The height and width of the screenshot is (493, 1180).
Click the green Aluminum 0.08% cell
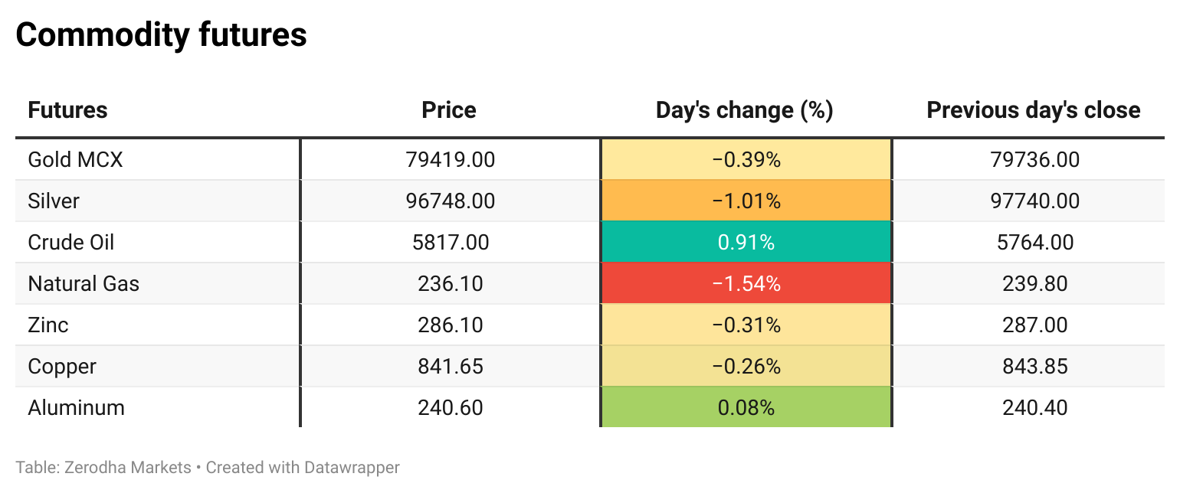pos(746,408)
